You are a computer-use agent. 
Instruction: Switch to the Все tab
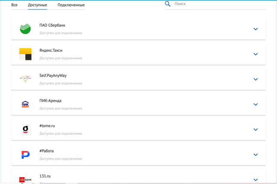click(14, 5)
